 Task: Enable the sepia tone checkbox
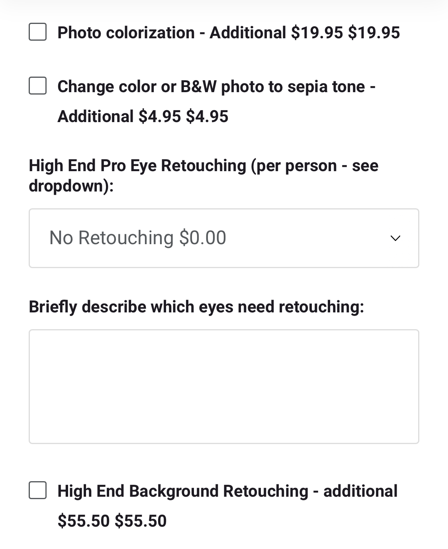(x=37, y=86)
